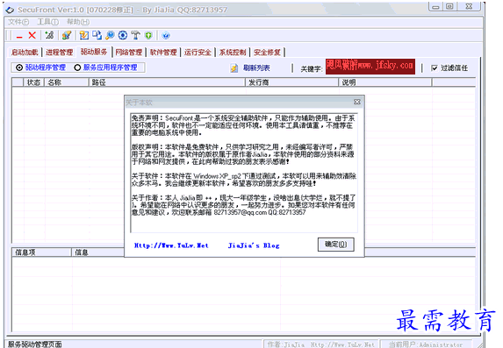Image resolution: width=503 pixels, height=348 pixels.
Task: Click the 作者:JiaJia status bar panel
Action: click(320, 344)
